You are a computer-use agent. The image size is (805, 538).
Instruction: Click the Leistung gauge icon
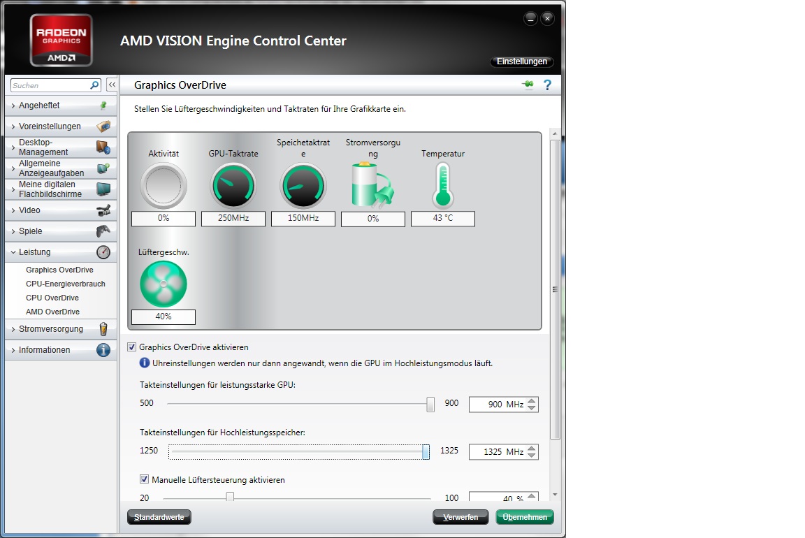tap(103, 252)
